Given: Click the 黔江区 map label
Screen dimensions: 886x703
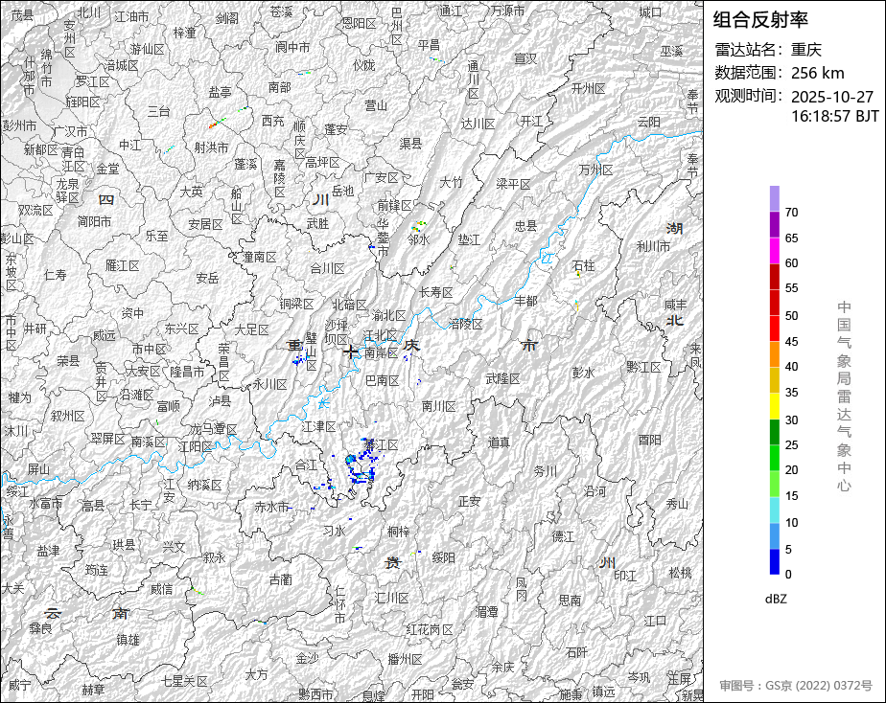Looking at the screenshot, I should pyautogui.click(x=643, y=367).
